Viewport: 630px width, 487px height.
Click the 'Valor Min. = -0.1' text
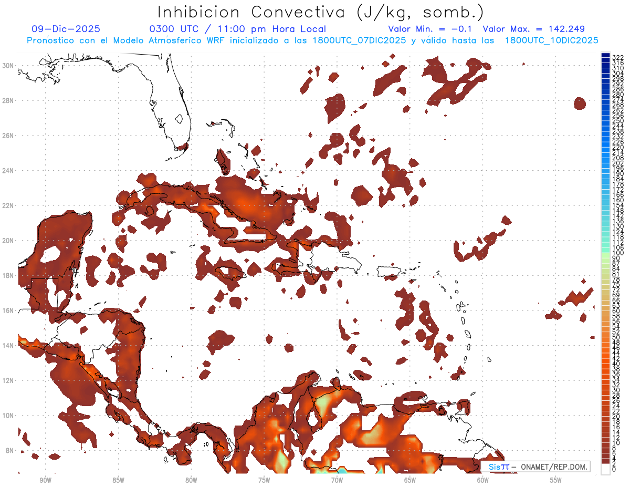click(429, 29)
